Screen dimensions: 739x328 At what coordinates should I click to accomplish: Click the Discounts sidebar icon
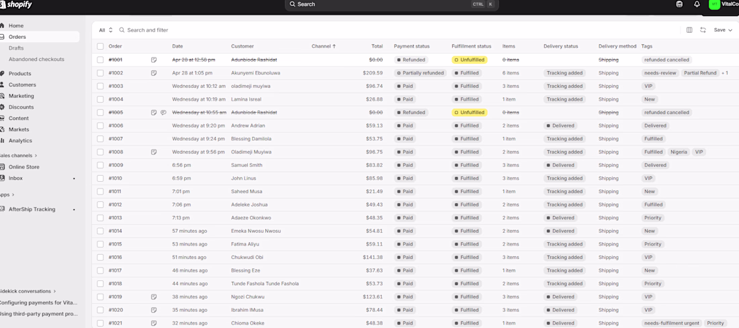coord(3,107)
